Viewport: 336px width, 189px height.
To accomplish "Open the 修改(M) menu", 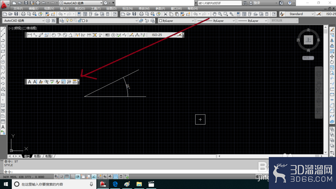I will coord(144,9).
